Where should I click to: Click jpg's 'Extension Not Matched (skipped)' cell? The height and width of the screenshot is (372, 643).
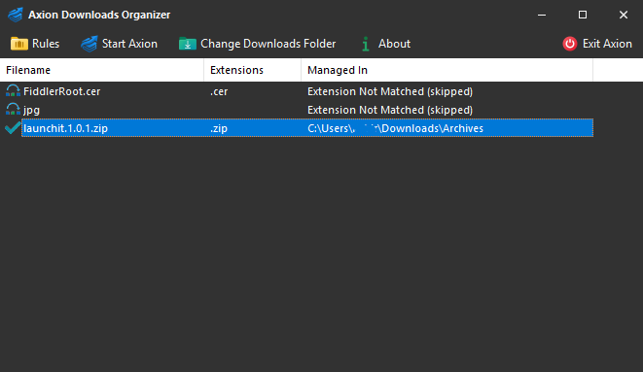coord(390,110)
